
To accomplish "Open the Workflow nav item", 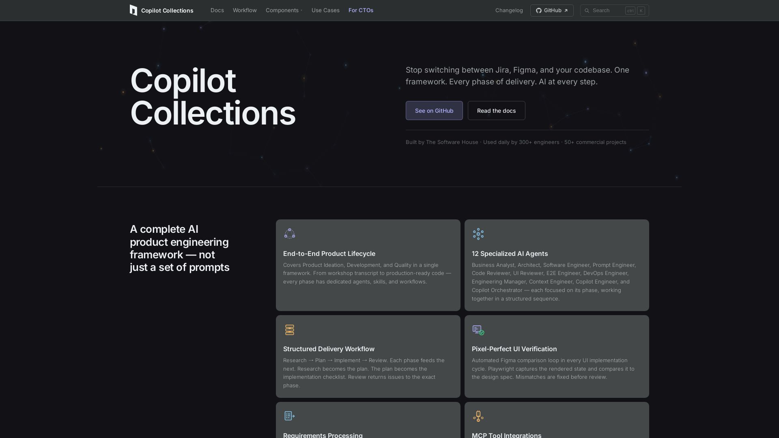I will pos(245,10).
